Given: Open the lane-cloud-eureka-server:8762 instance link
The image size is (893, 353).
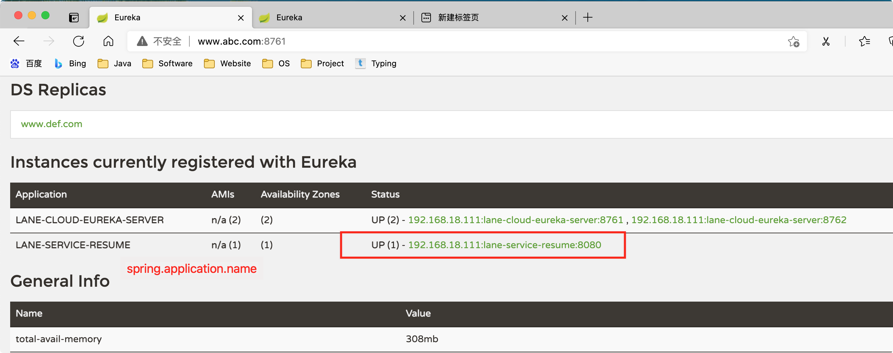Looking at the screenshot, I should click(x=739, y=220).
